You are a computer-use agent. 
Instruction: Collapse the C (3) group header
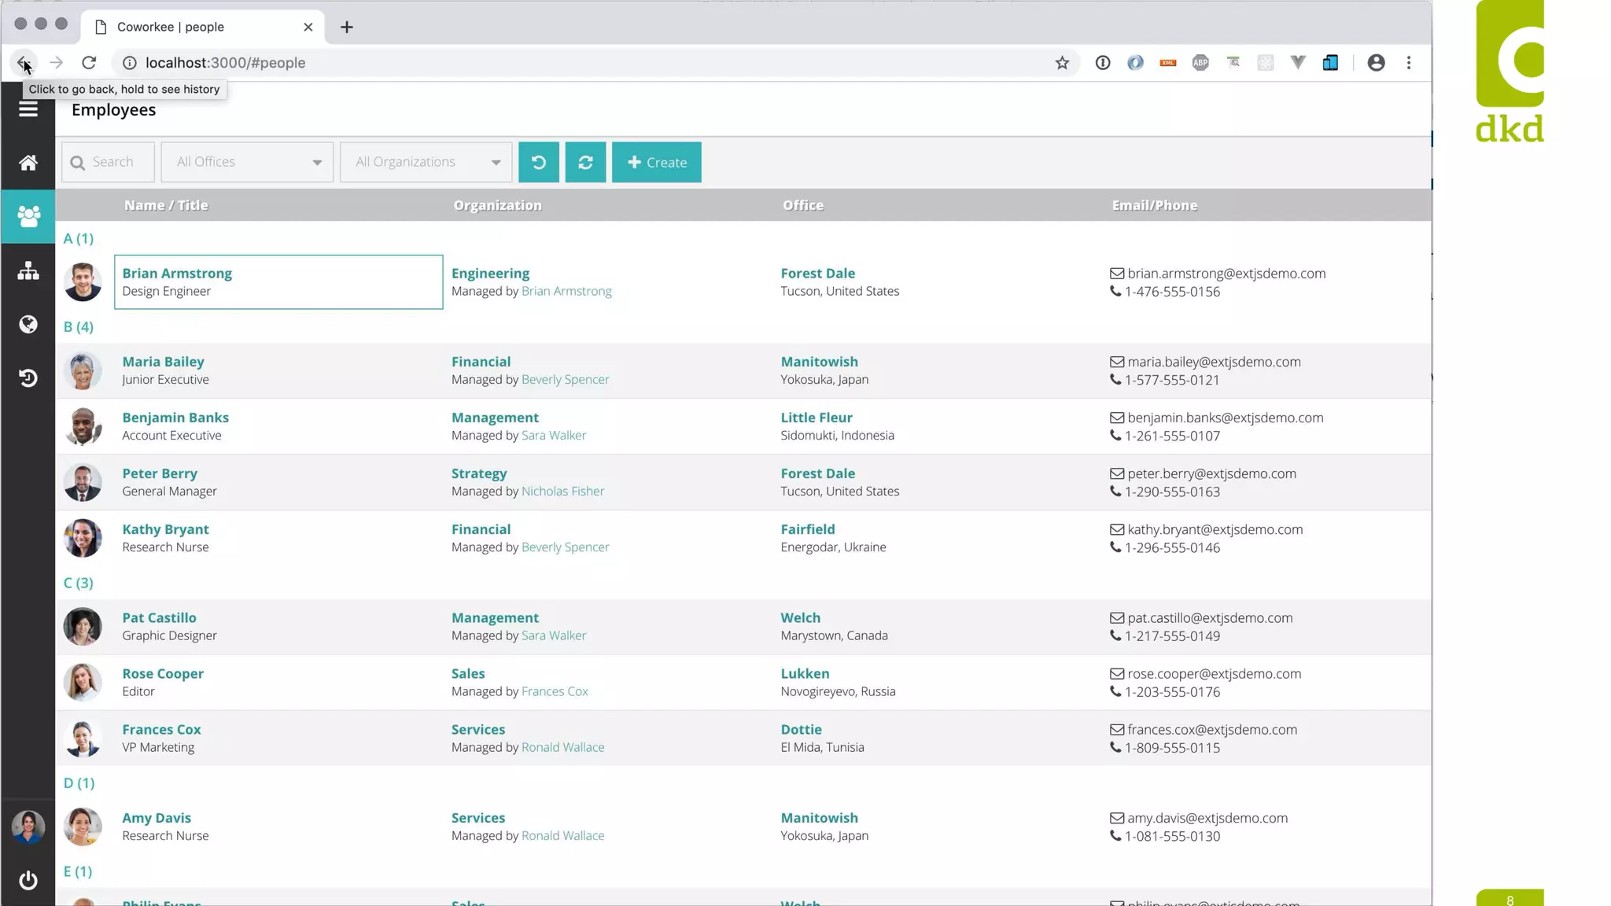[x=79, y=583]
